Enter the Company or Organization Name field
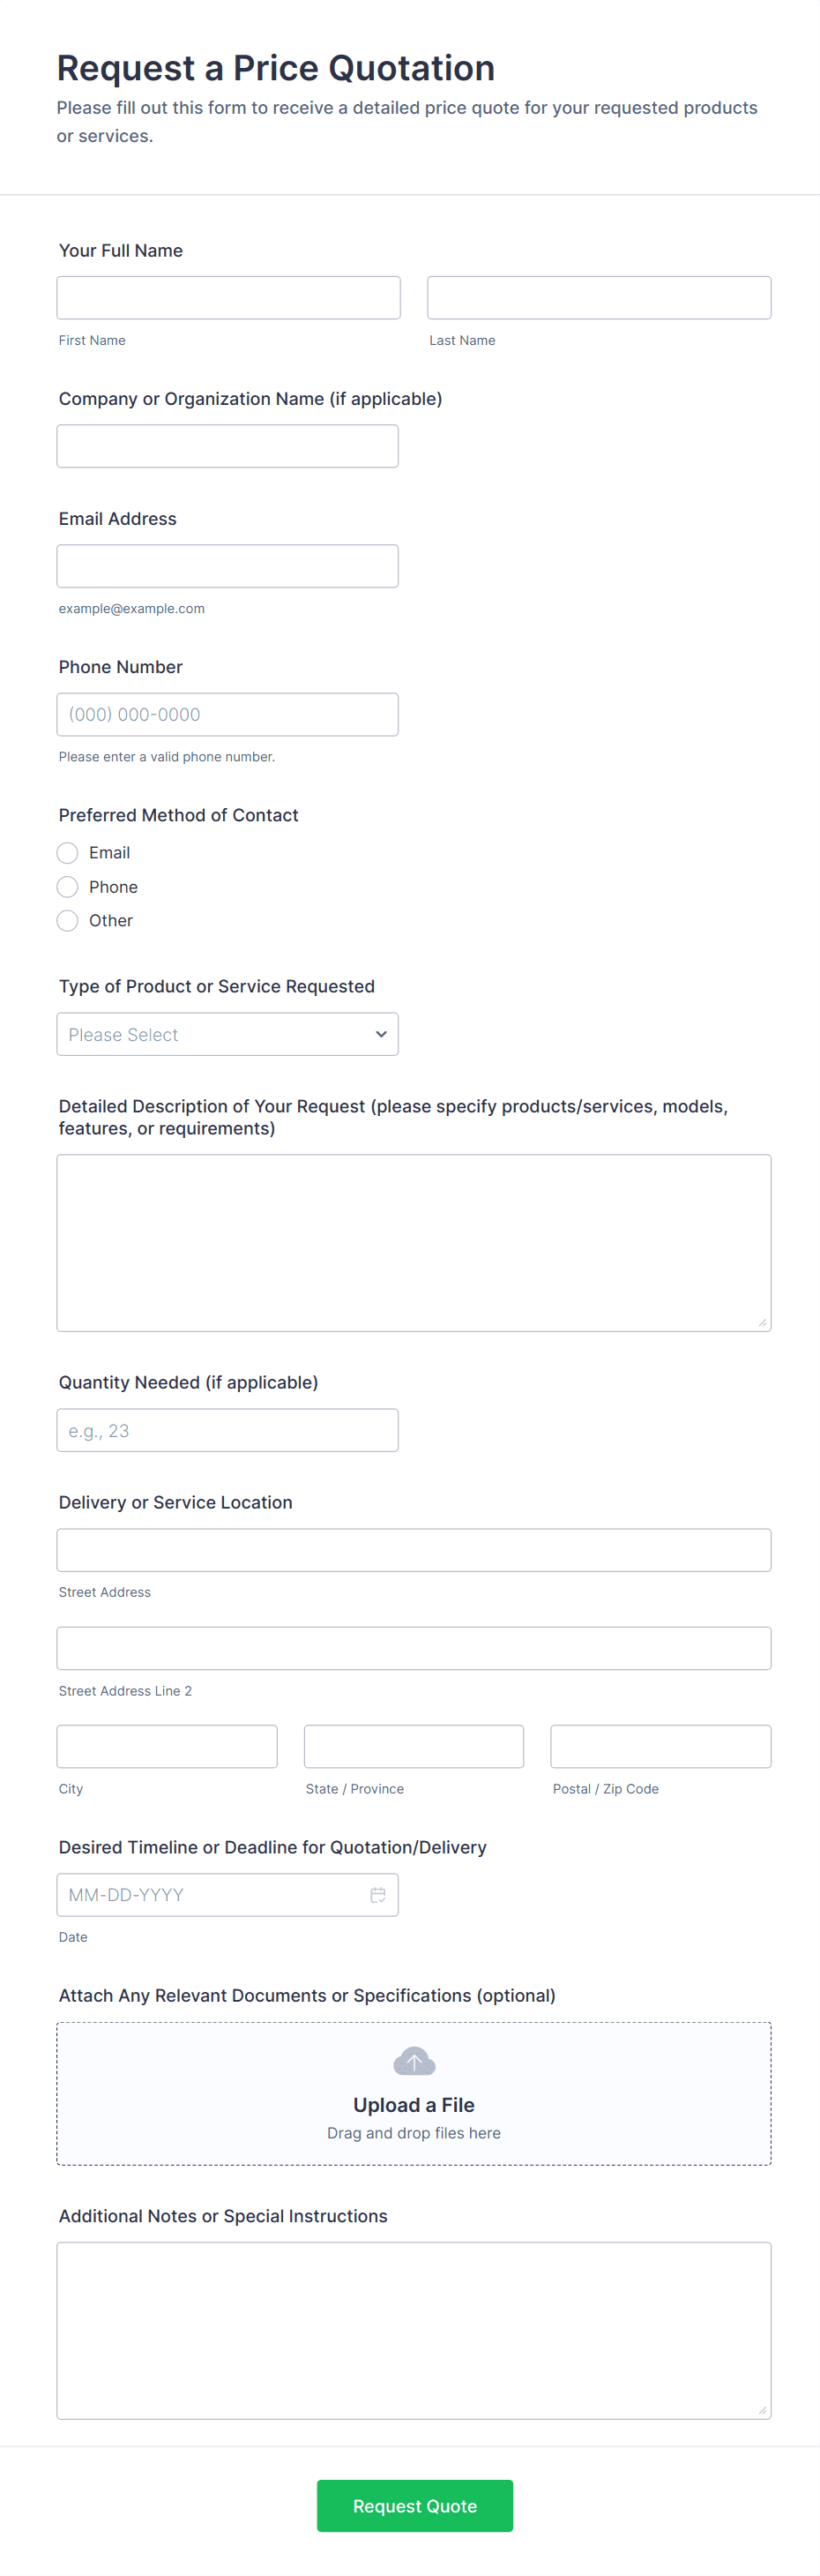Screen dimensions: 820x2576 coord(227,446)
